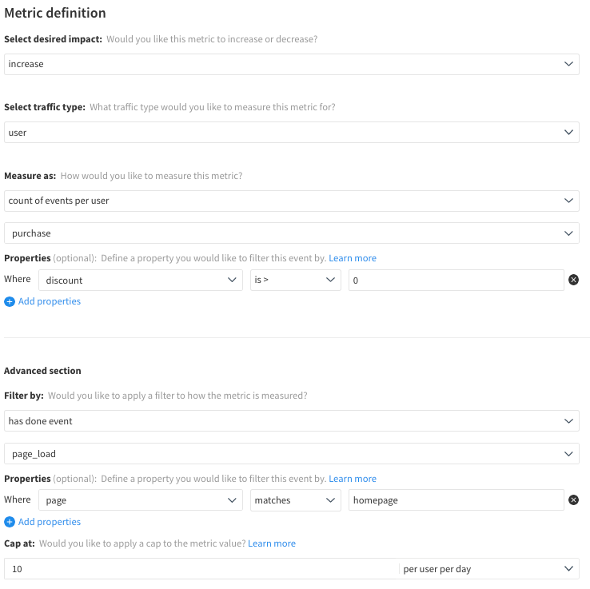Open the page_load event dropdown

pyautogui.click(x=291, y=454)
